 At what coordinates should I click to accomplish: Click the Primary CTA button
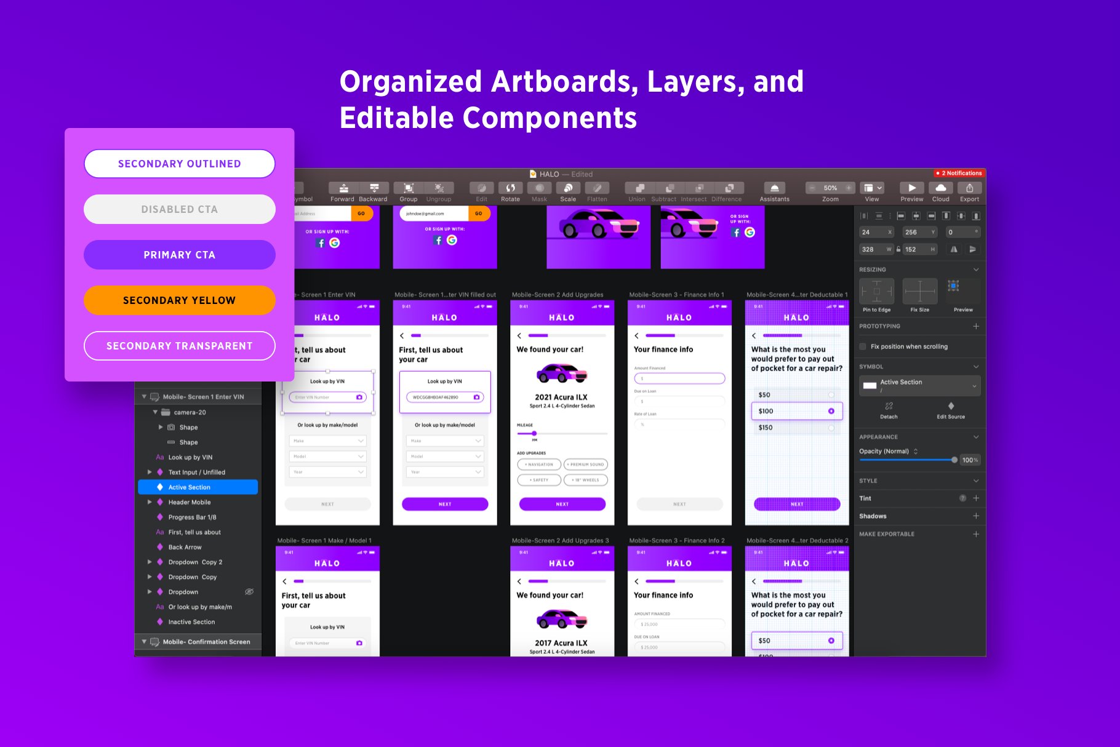point(179,255)
